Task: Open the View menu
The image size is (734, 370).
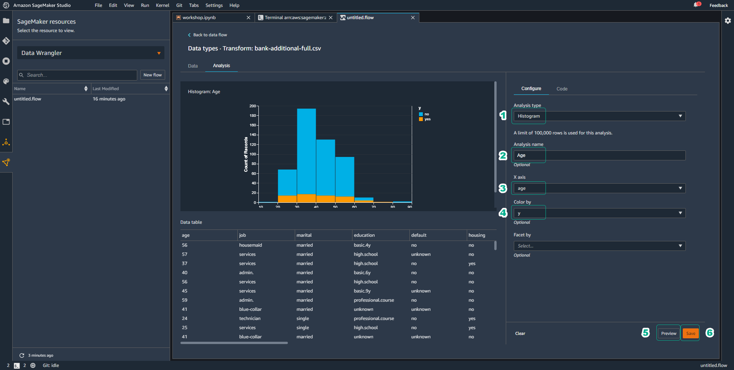Action: pos(129,5)
